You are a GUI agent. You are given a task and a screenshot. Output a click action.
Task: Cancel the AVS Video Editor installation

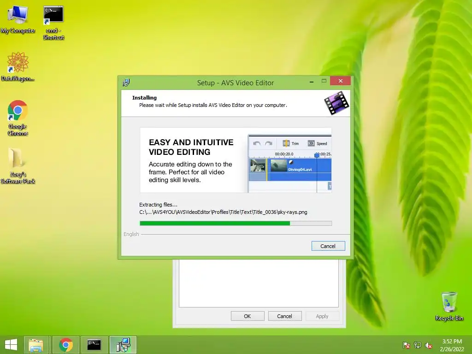click(x=328, y=246)
